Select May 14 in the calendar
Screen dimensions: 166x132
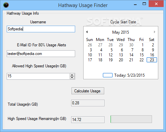pos(131,55)
